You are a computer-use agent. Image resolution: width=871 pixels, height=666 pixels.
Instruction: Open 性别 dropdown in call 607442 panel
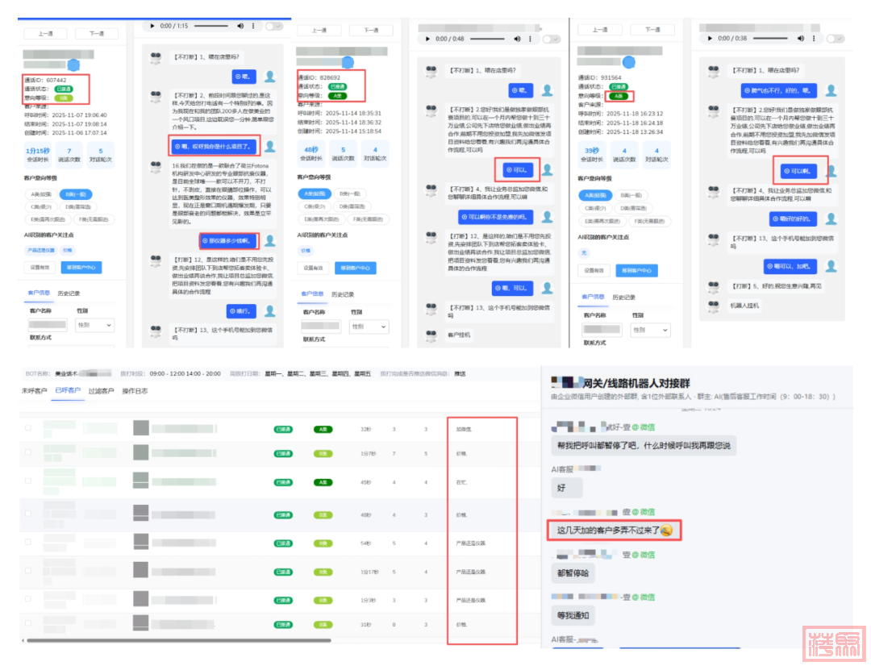point(94,325)
